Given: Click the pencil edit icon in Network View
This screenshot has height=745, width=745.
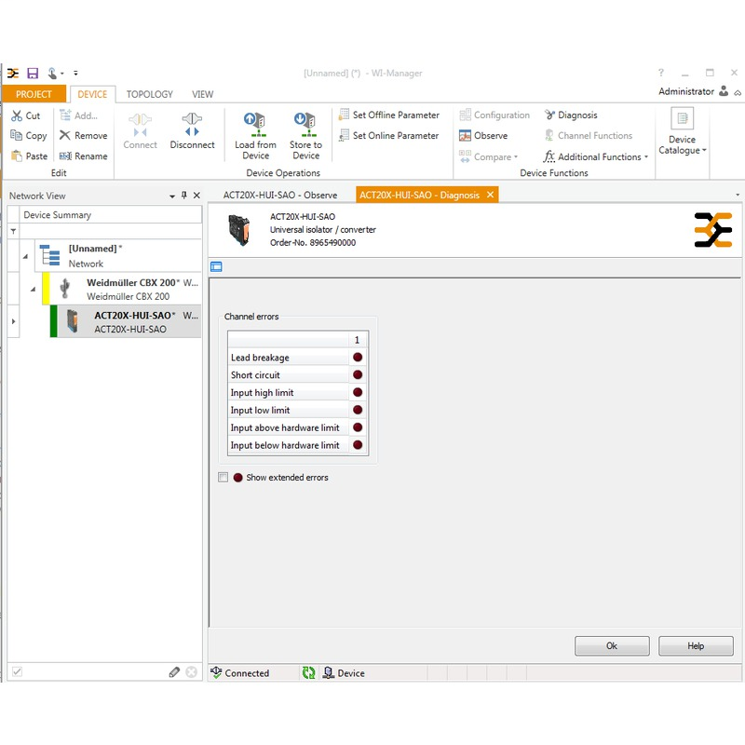Looking at the screenshot, I should (x=174, y=671).
